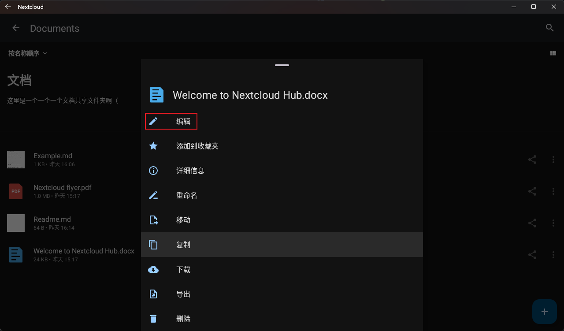Share Example.md via share icon
The image size is (564, 331).
tap(532, 160)
